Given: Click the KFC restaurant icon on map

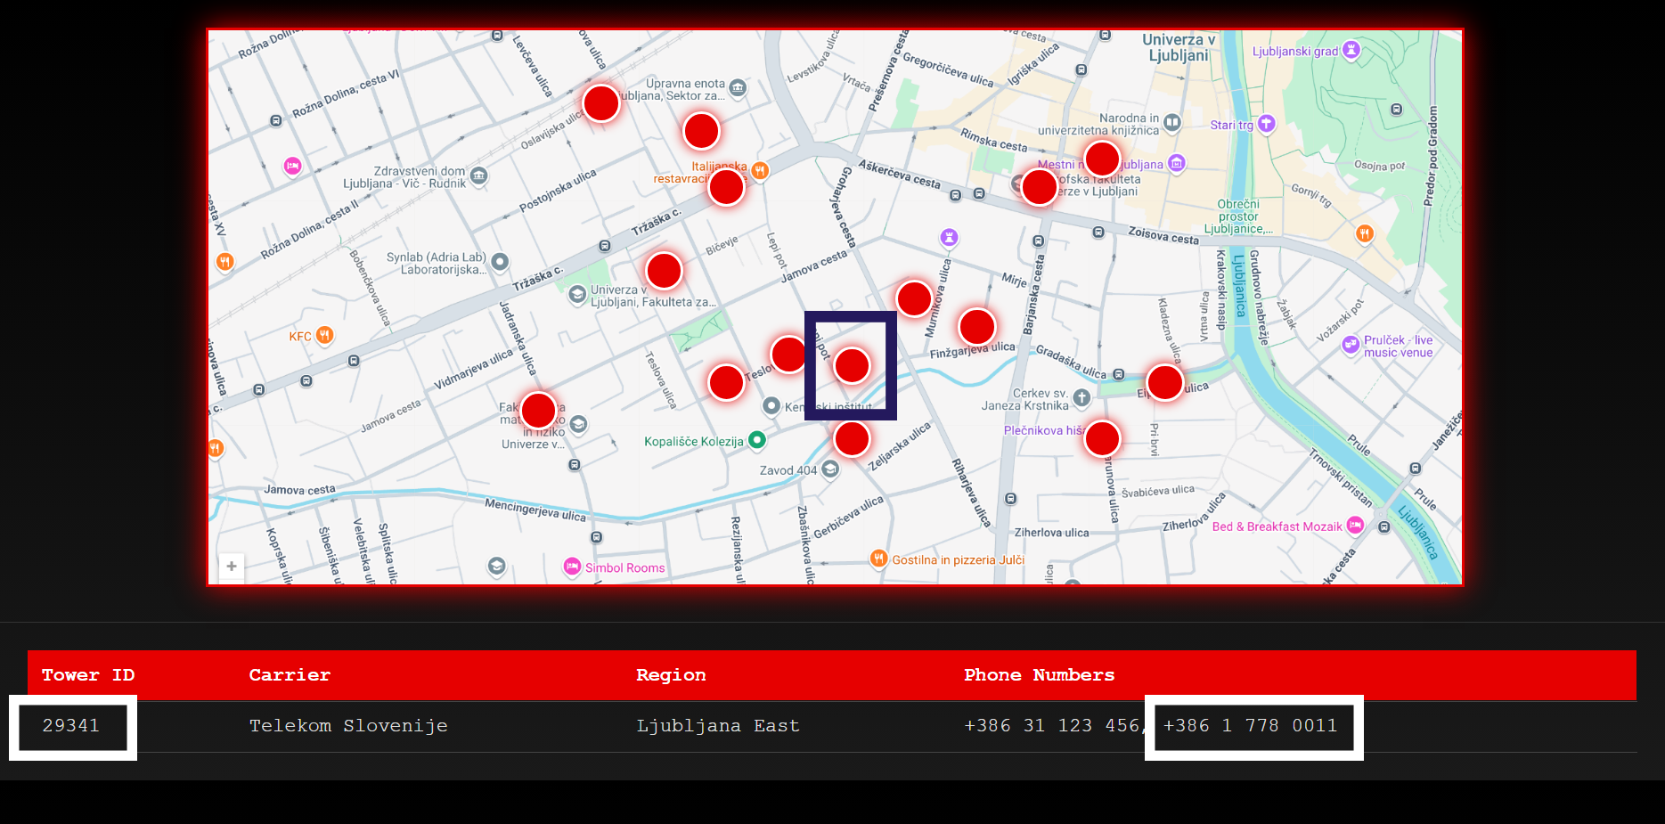Looking at the screenshot, I should (x=325, y=336).
